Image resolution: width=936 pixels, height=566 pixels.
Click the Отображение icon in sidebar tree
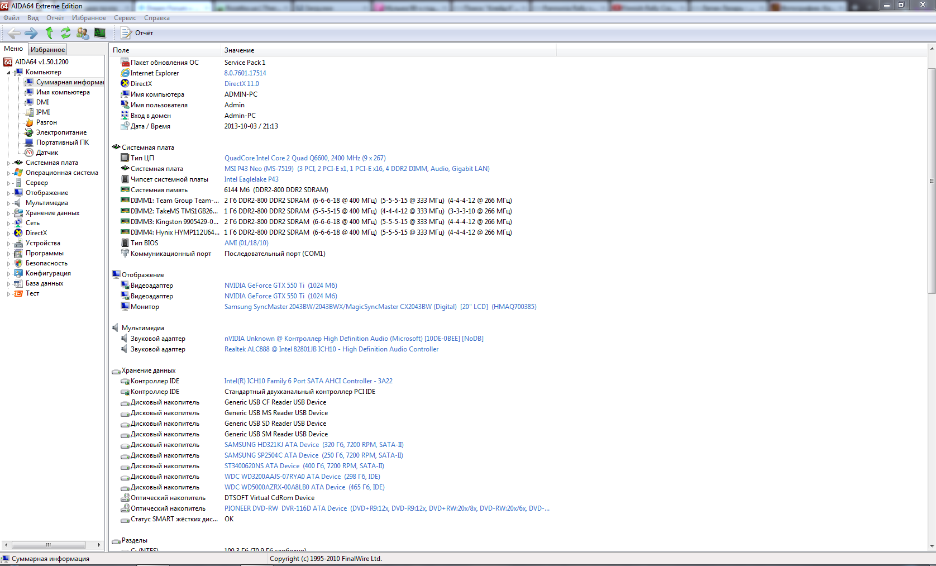click(x=18, y=193)
